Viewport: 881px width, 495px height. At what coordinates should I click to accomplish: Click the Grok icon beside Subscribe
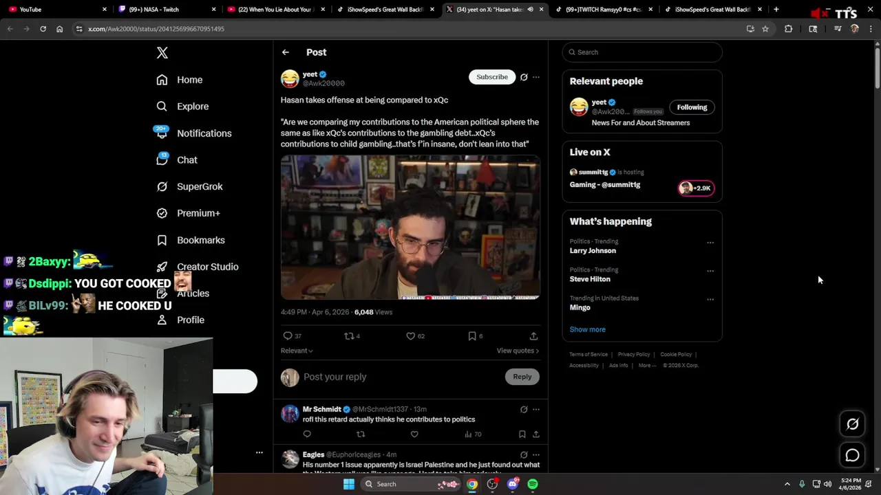524,77
